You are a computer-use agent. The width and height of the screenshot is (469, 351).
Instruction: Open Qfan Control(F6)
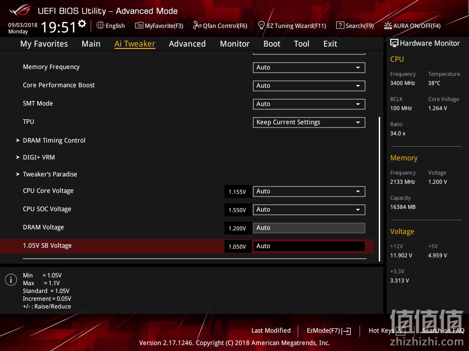225,26
